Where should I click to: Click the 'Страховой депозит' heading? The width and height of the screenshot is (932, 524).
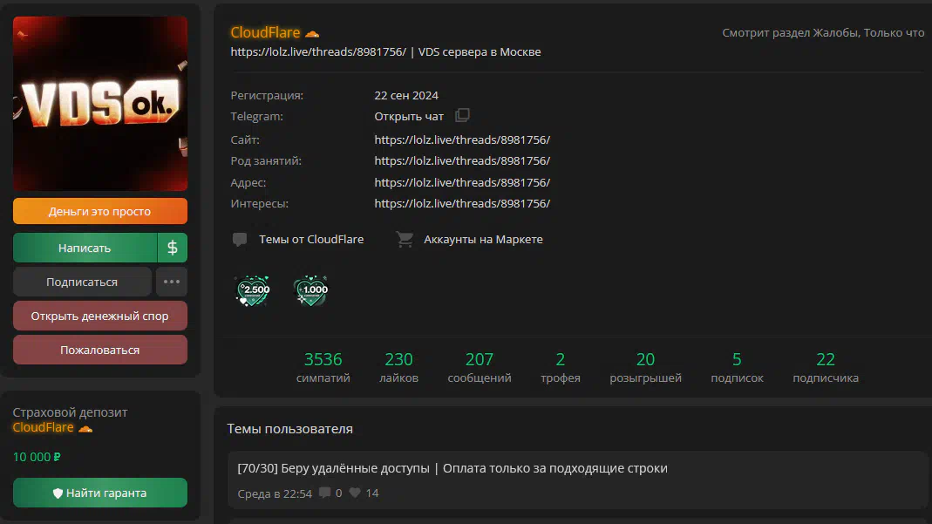pyautogui.click(x=70, y=412)
